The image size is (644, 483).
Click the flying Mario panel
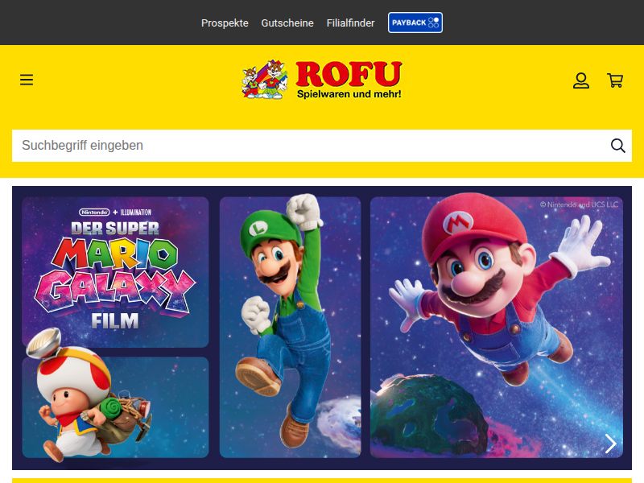pyautogui.click(x=495, y=306)
